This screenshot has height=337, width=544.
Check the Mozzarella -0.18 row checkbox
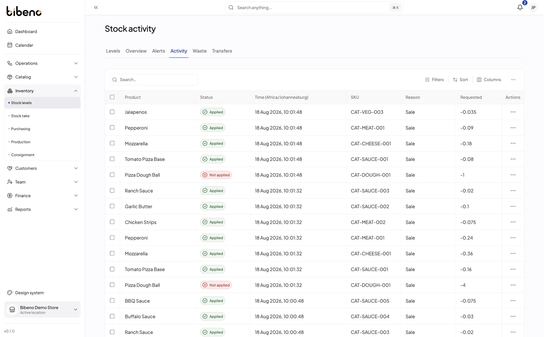[x=112, y=143]
